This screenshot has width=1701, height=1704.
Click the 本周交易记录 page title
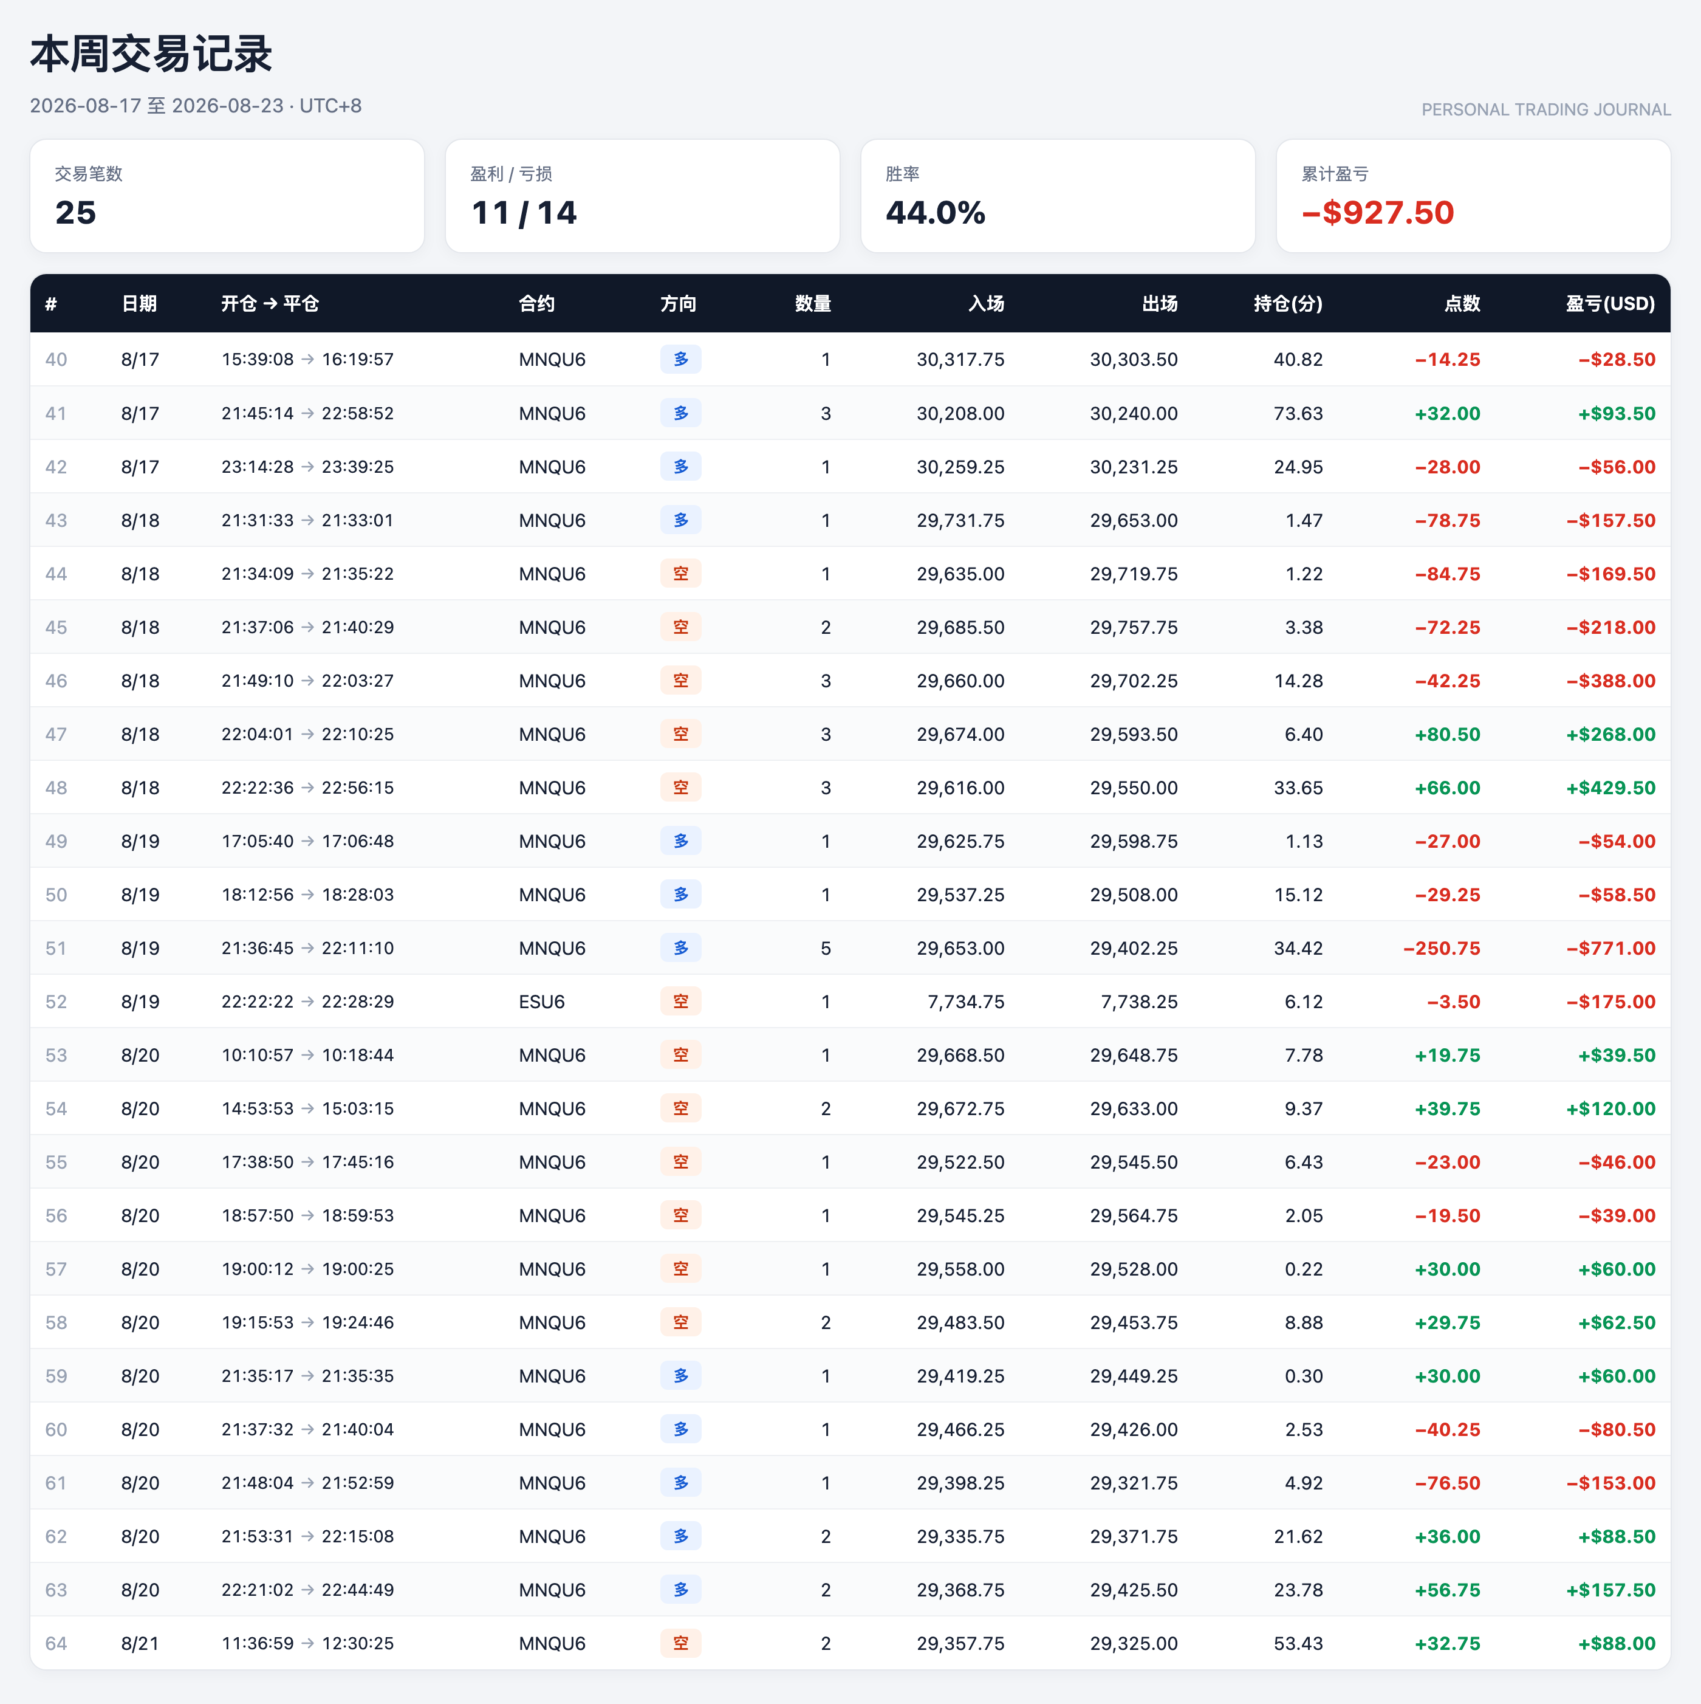[x=151, y=54]
